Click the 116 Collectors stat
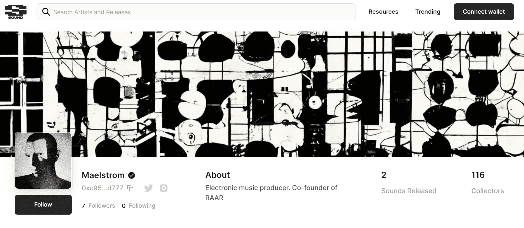Image resolution: width=524 pixels, height=228 pixels. (487, 183)
